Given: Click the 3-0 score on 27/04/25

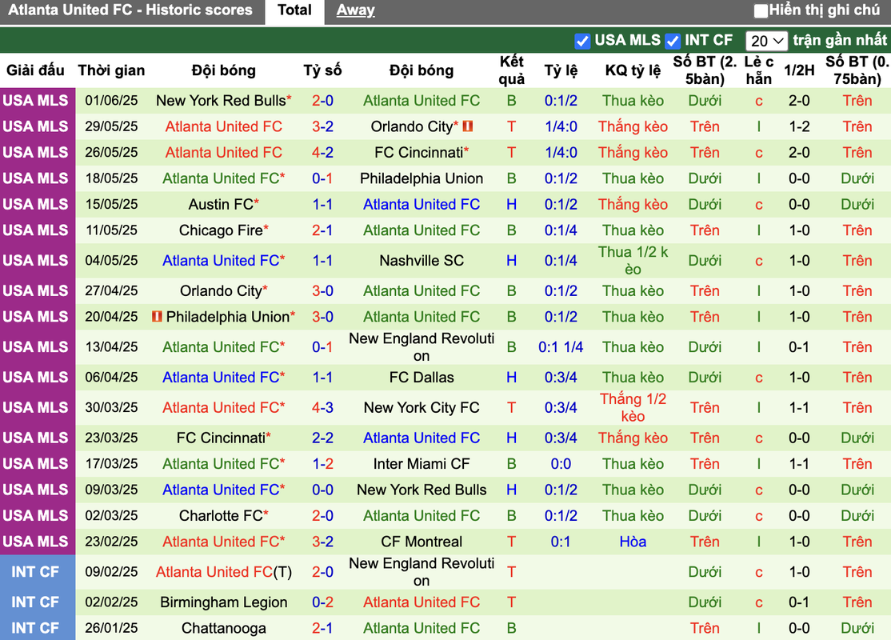Looking at the screenshot, I should pos(322,290).
